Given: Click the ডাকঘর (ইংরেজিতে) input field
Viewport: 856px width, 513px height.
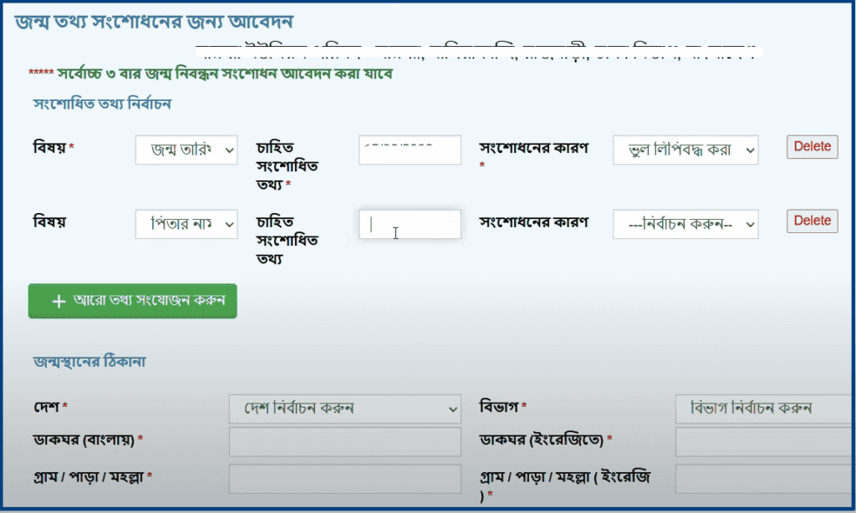Looking at the screenshot, I should click(x=786, y=442).
